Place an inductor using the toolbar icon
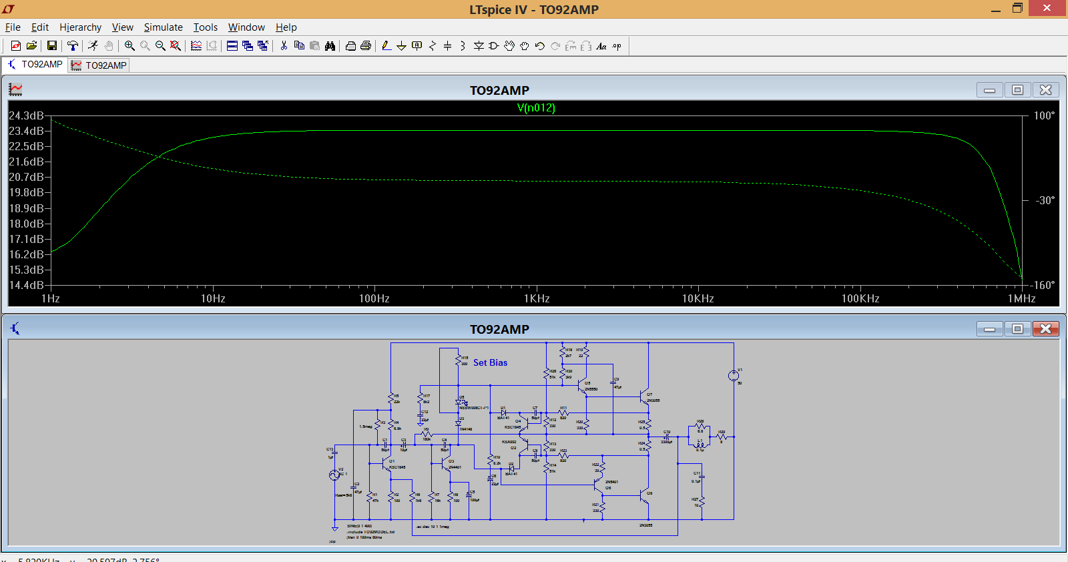1068x562 pixels. [x=463, y=46]
